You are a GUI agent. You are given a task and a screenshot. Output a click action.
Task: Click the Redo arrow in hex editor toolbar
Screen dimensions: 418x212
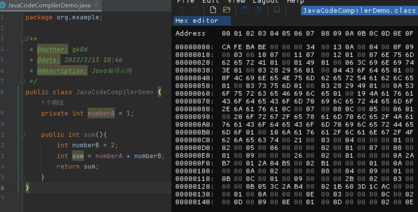(x=195, y=10)
